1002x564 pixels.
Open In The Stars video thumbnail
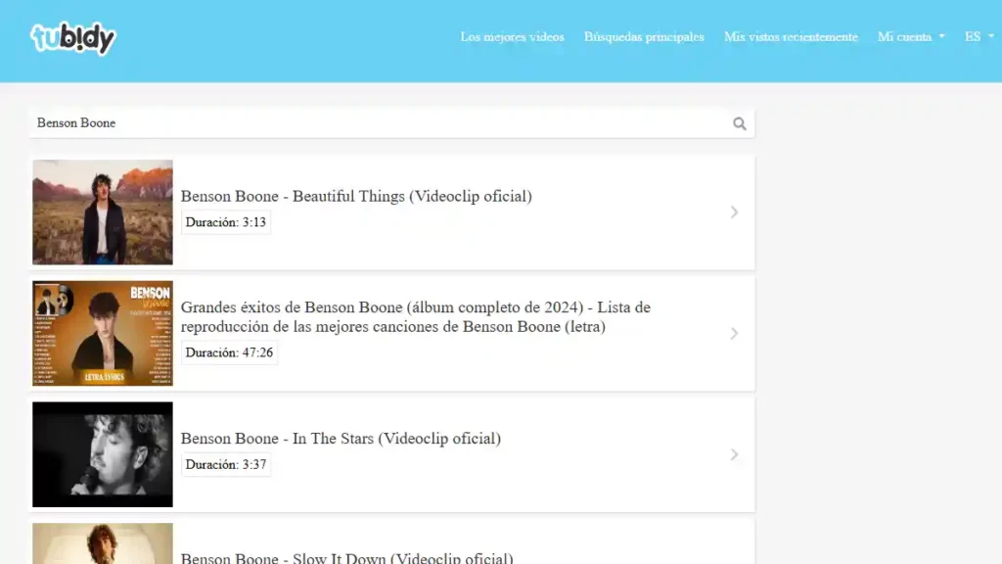coord(103,454)
